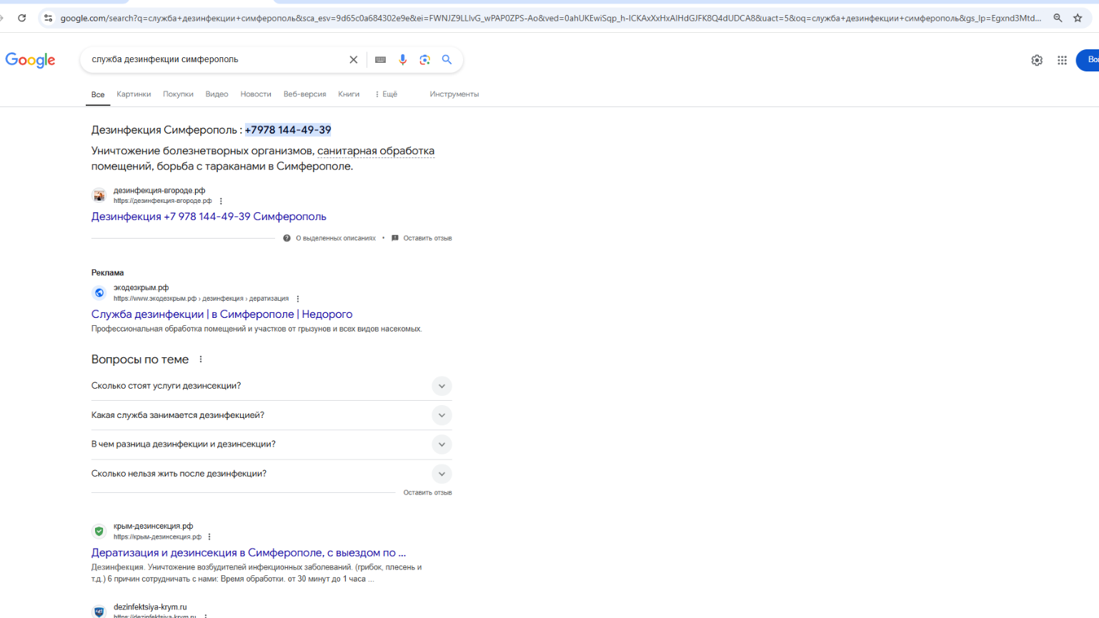Viewport: 1099px width, 618px height.
Task: Click the highlighted phone +7978 144-49-39
Action: tap(288, 130)
